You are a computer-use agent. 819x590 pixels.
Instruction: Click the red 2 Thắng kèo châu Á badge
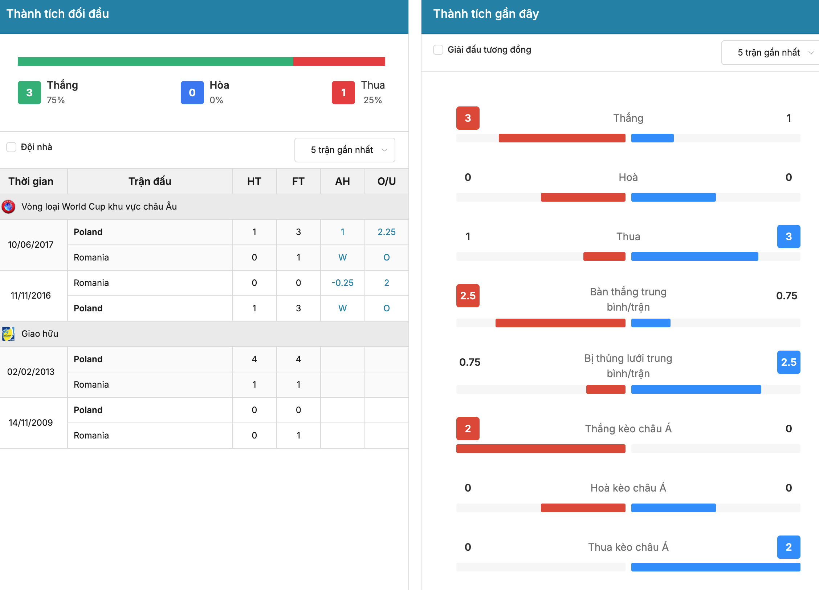click(x=468, y=429)
